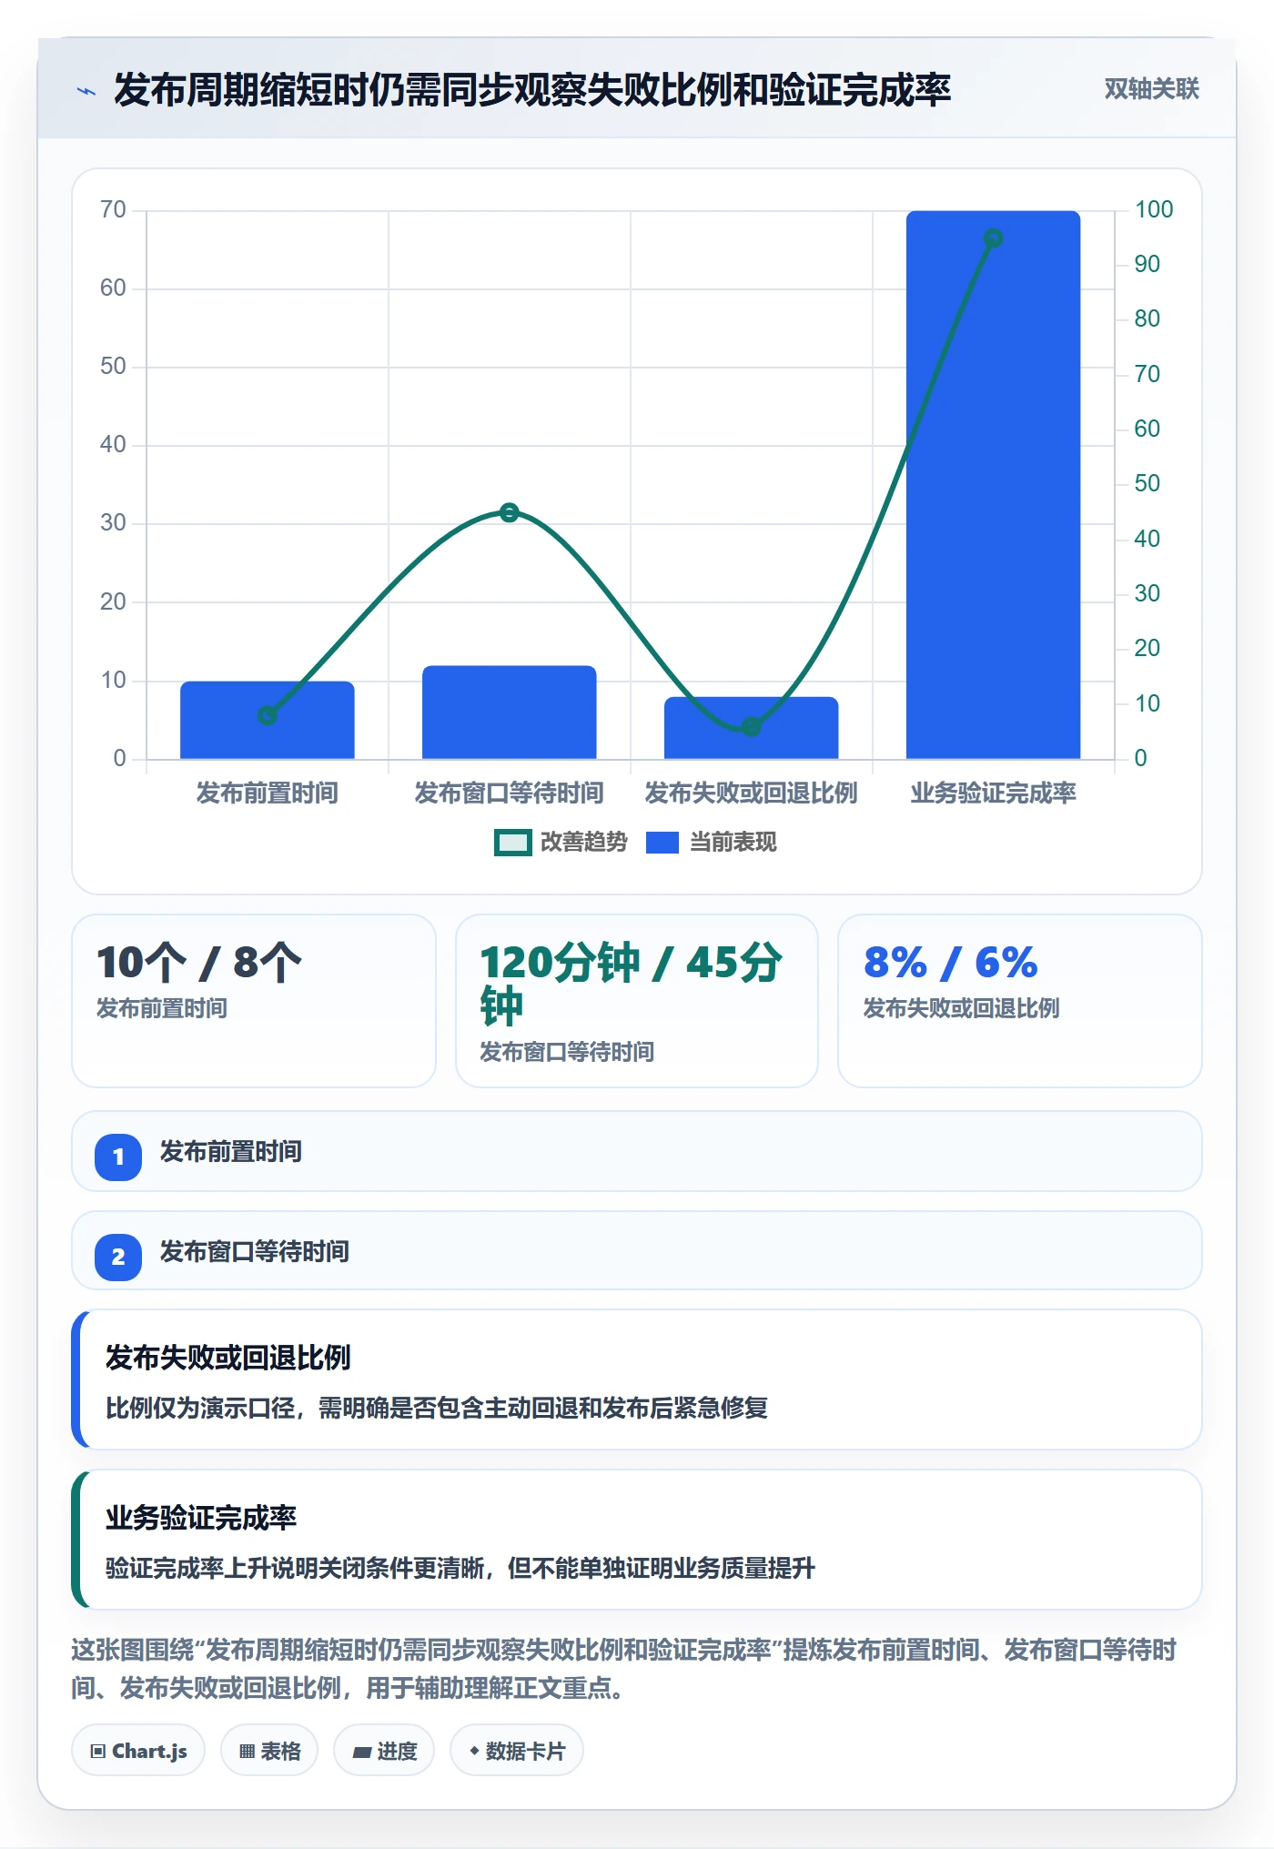Open the 8% / 6% data card
This screenshot has height=1849, width=1274.
pos(1020,1000)
